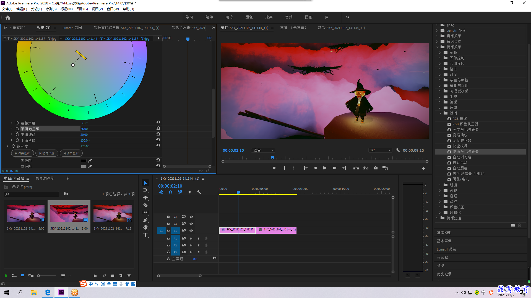Screen dimensions: 531x298
Task: Toggle V3 track visibility eye
Action: [x=191, y=217]
